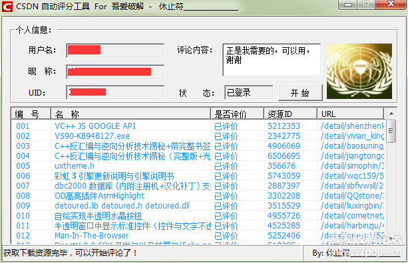This screenshot has width=408, height=263.
Task: Select row 001 VC++ JS GOOGLE API
Action: point(198,126)
